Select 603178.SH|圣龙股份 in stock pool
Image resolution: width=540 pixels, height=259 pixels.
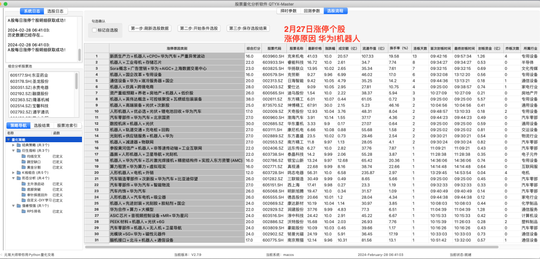29,81
